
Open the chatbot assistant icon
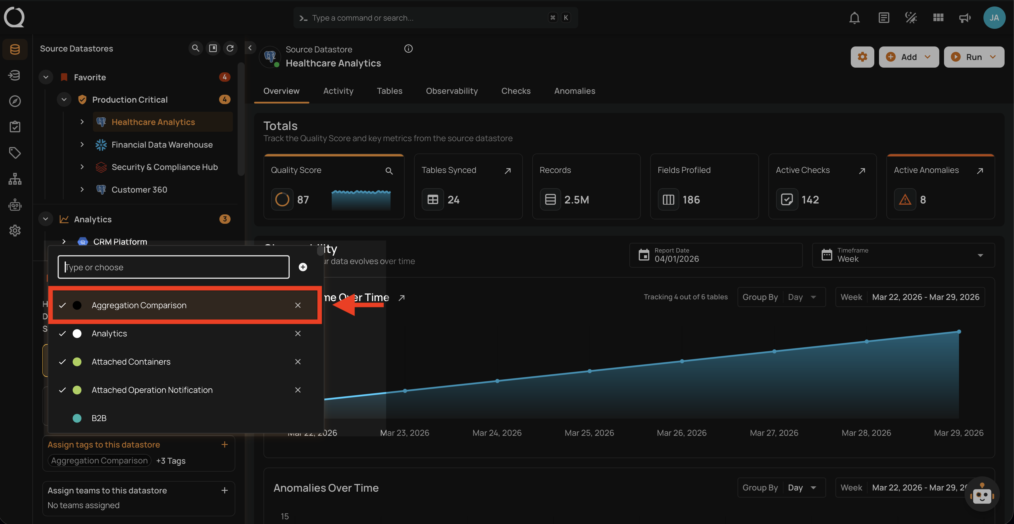(x=982, y=495)
